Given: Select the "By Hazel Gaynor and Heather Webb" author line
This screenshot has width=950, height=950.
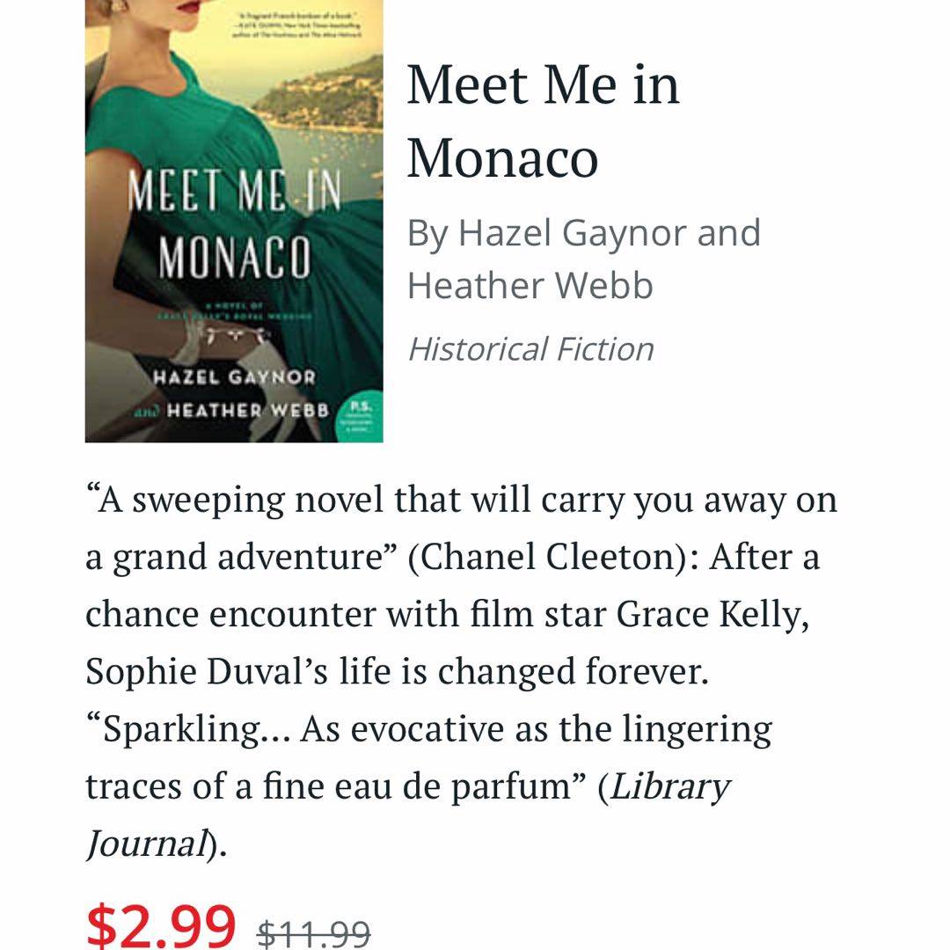Looking at the screenshot, I should (582, 259).
